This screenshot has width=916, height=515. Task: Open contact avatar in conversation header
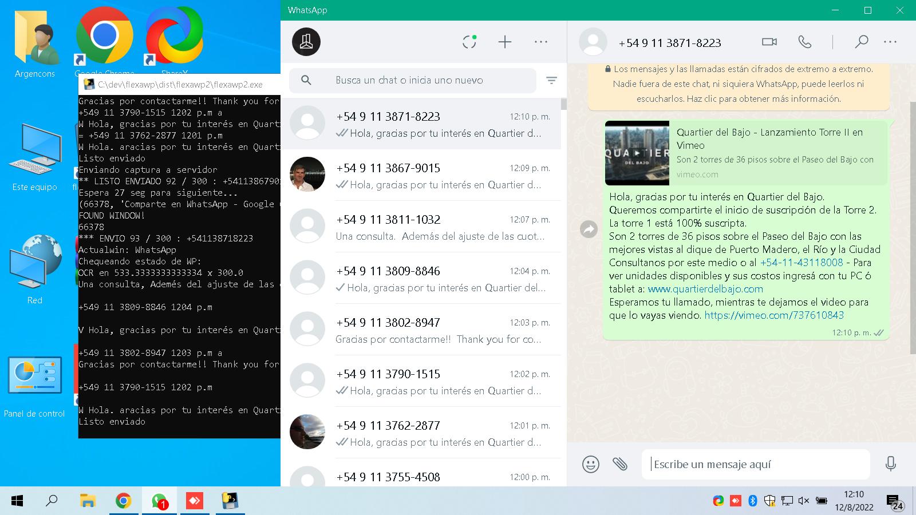tap(593, 42)
